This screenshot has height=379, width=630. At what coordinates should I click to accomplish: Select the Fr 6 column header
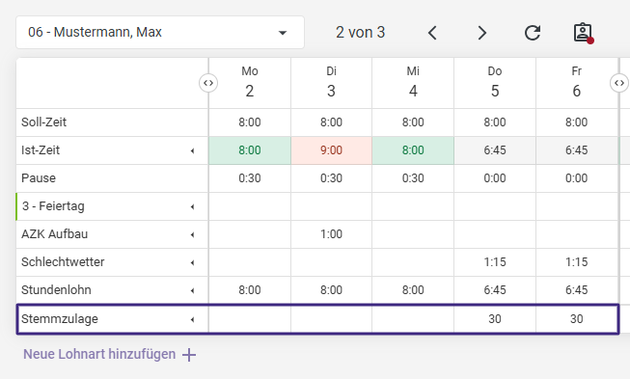pyautogui.click(x=577, y=83)
